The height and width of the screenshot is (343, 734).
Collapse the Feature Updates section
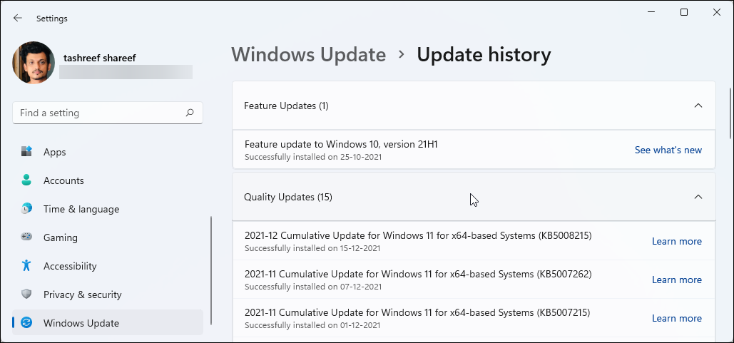pos(698,106)
